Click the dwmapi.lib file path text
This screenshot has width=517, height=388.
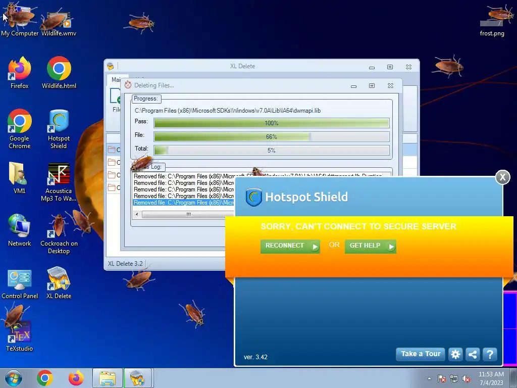[x=228, y=111]
